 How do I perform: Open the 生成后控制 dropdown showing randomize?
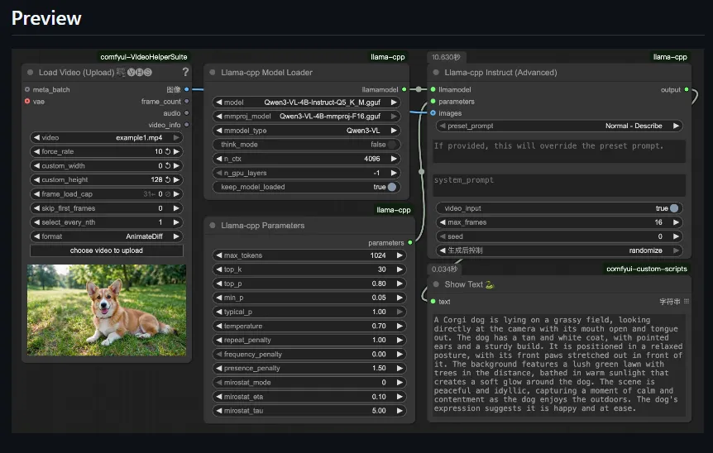pyautogui.click(x=559, y=250)
